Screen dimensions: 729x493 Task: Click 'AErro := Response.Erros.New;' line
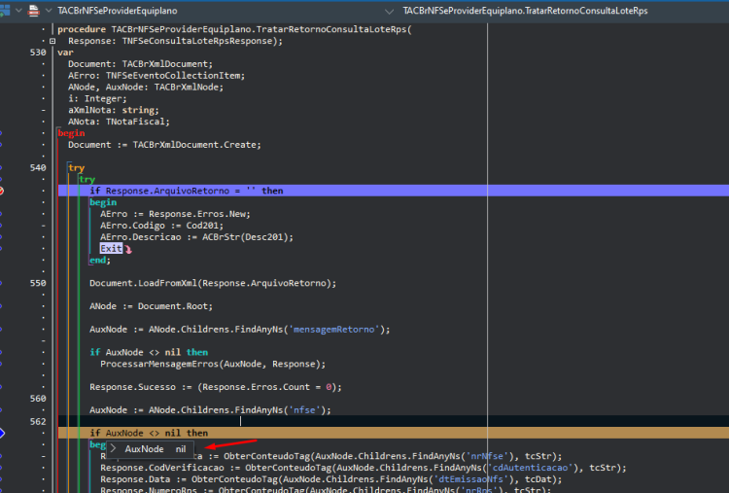pyautogui.click(x=175, y=214)
